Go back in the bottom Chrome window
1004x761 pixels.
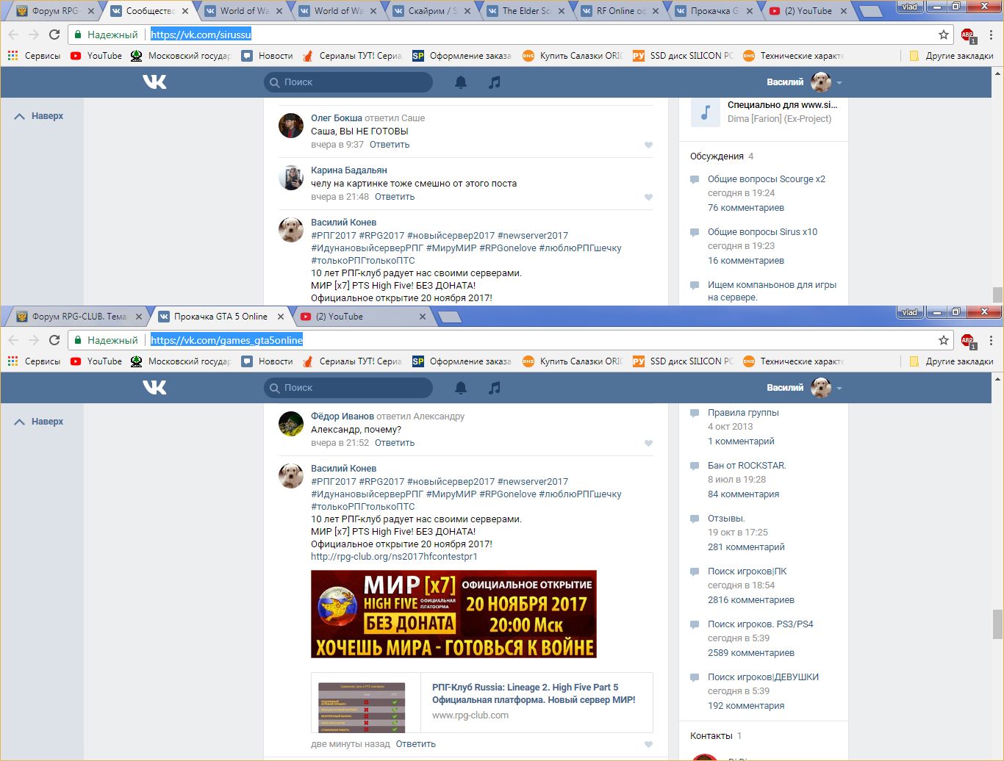(x=13, y=340)
